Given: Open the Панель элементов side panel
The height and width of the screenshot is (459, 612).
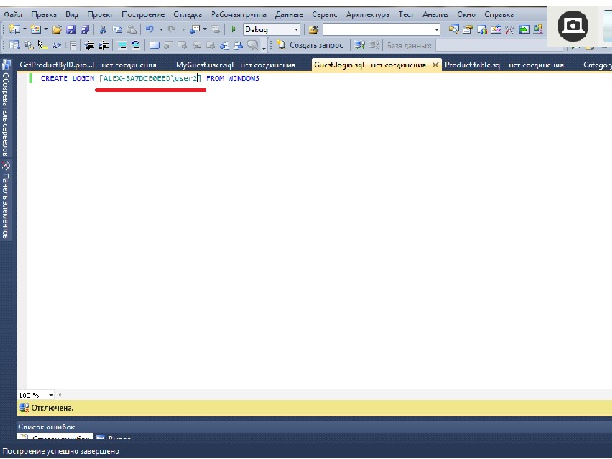Looking at the screenshot, I should tap(6, 200).
